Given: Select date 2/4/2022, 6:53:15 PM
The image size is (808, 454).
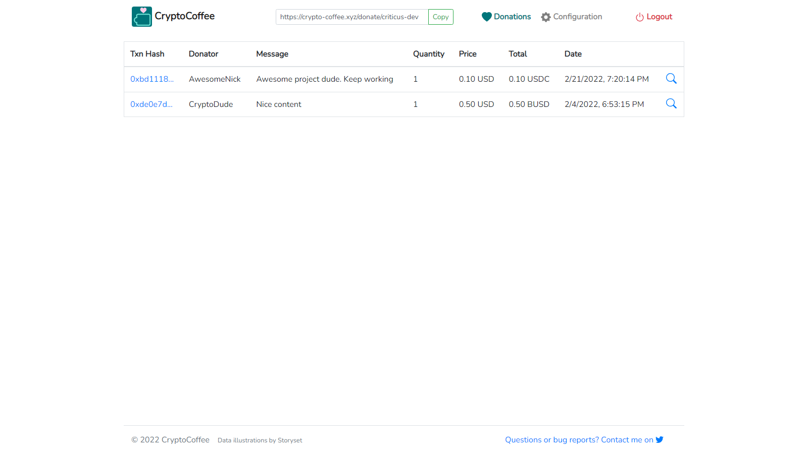Looking at the screenshot, I should coord(604,104).
